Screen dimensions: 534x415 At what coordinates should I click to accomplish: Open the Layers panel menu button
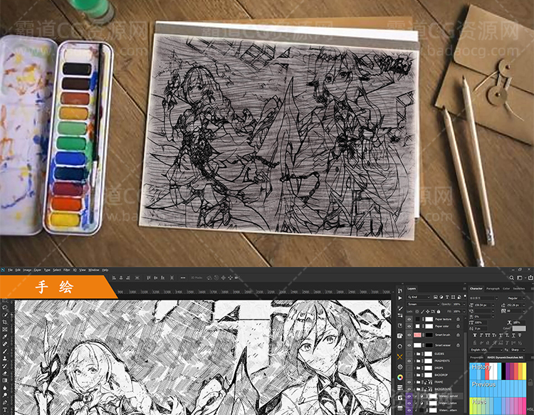[x=464, y=289]
